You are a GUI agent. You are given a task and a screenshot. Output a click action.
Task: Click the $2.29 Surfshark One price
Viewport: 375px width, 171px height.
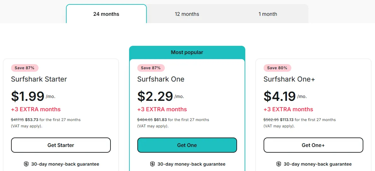click(155, 96)
